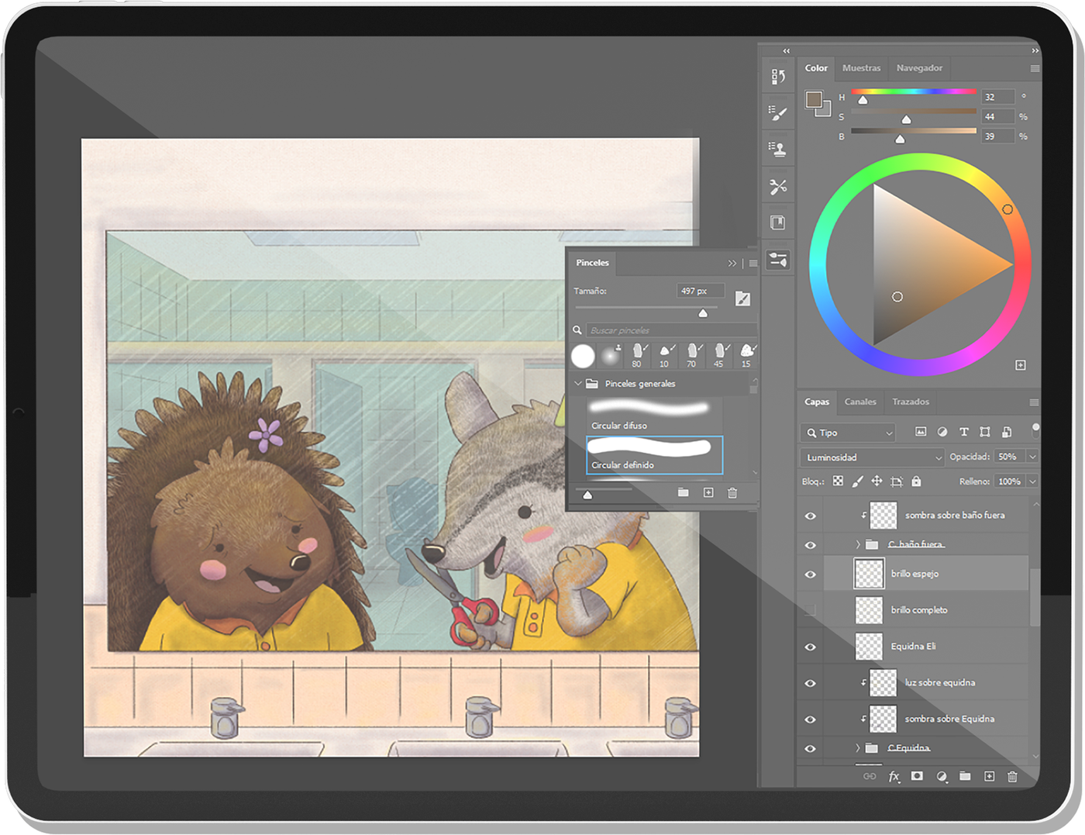Filter layers by type (T) icon
Image resolution: width=1085 pixels, height=835 pixels.
[963, 432]
